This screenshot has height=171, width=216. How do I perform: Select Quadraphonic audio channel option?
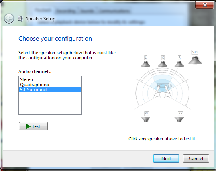50,85
